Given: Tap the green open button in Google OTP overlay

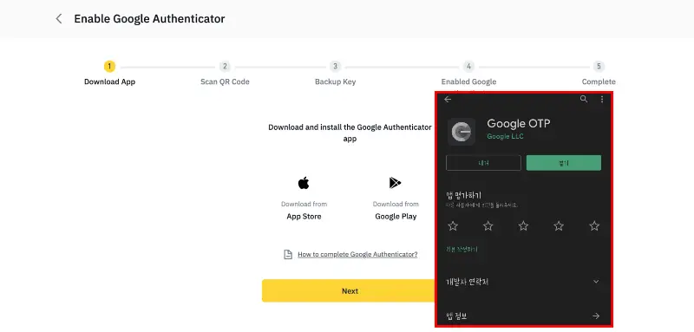Looking at the screenshot, I should click(x=563, y=163).
